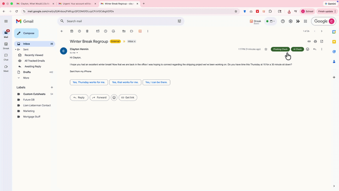Screen dimensions: 339x191
Task: Click the Phishing Check button
Action: (280, 49)
